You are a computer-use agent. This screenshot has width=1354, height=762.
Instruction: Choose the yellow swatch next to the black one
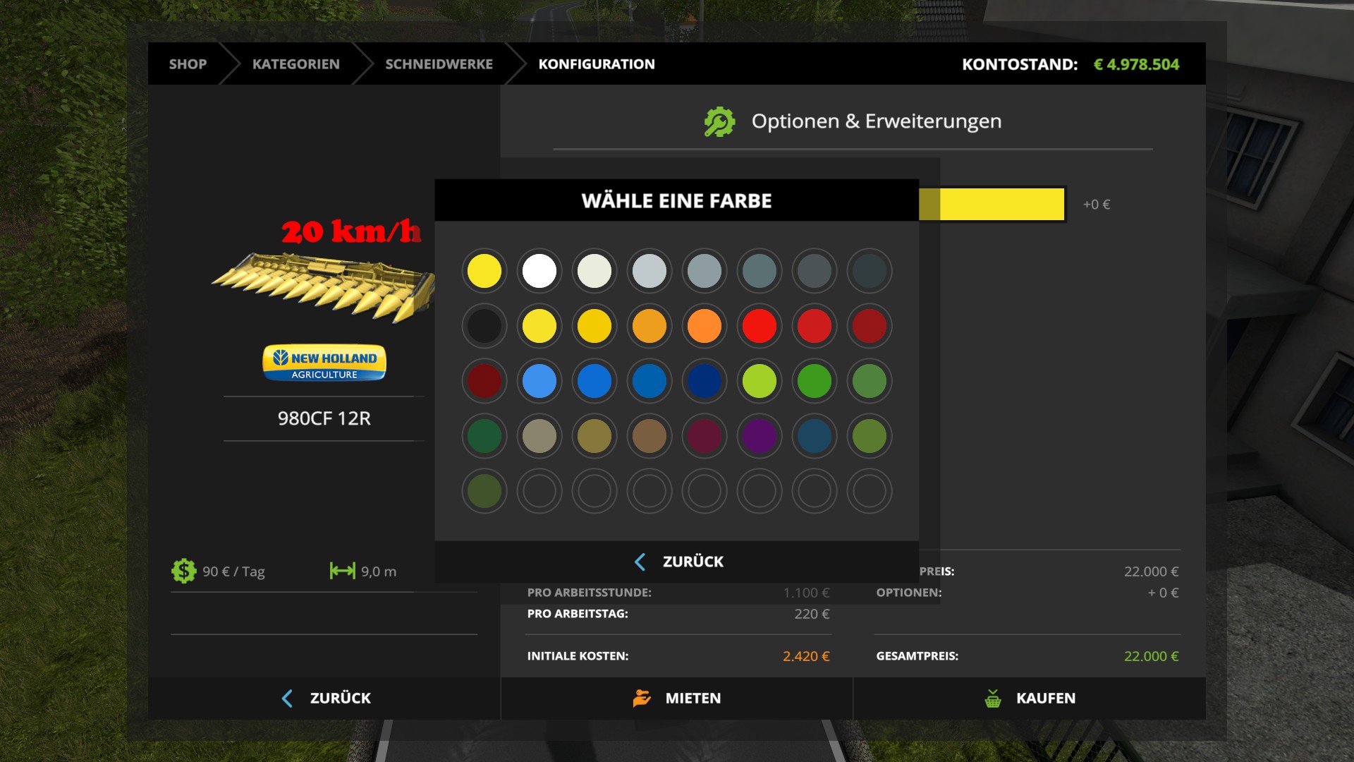[x=539, y=326]
